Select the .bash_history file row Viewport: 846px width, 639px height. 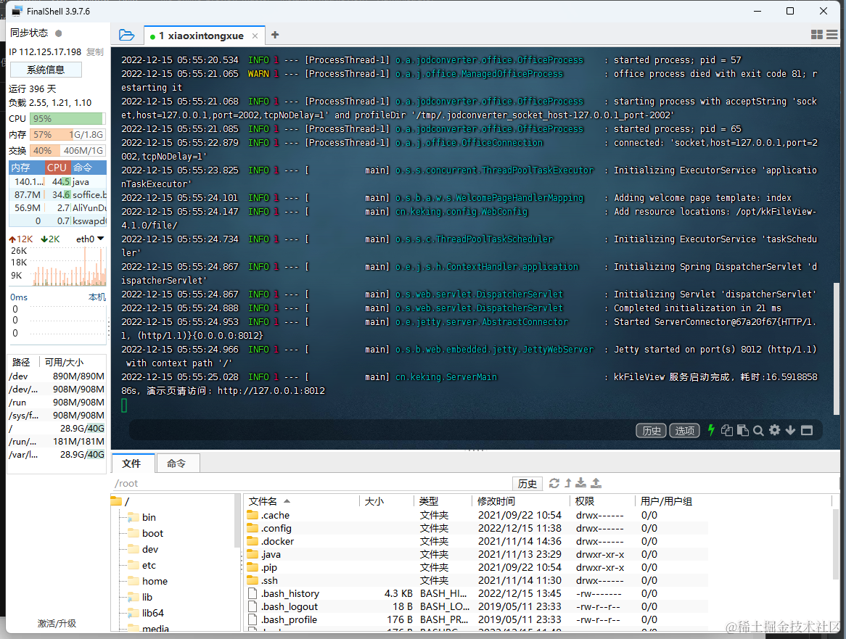pyautogui.click(x=477, y=594)
